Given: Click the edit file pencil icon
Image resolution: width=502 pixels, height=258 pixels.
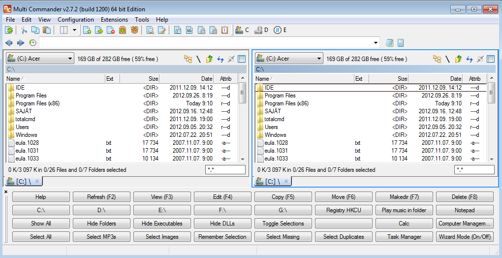Looking at the screenshot, I should tap(162, 30).
